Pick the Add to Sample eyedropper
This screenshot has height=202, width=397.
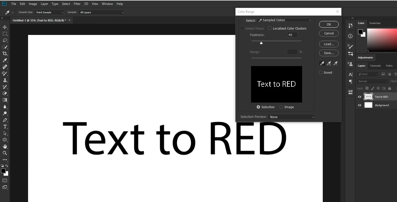tap(329, 64)
